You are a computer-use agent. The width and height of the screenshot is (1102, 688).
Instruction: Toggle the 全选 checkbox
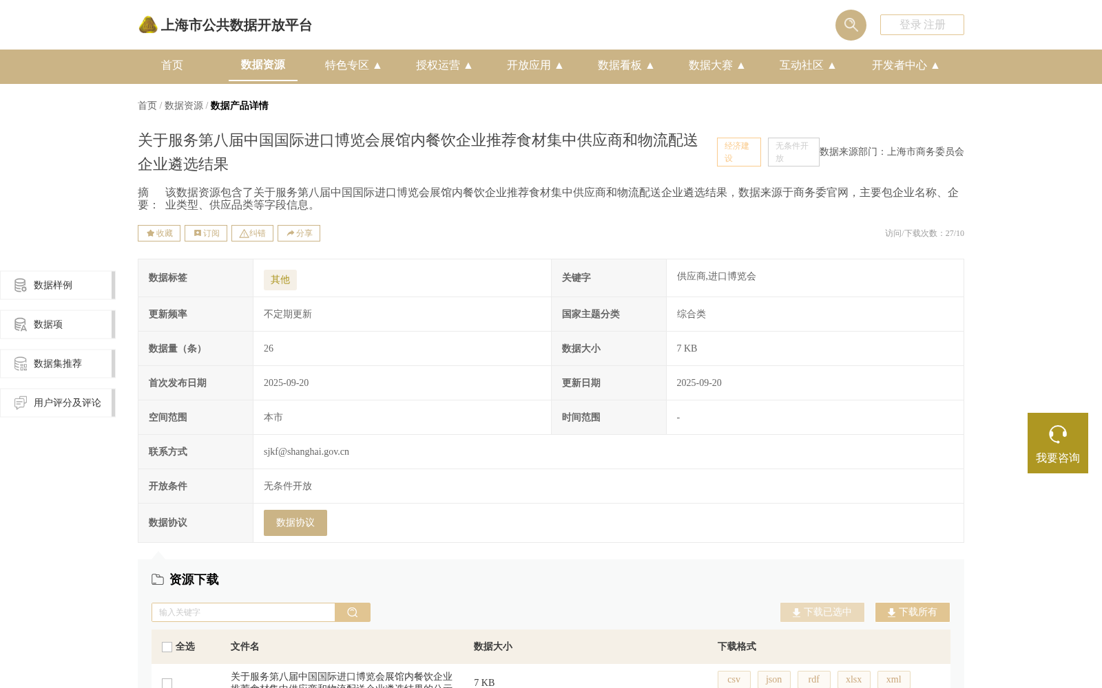coord(167,647)
